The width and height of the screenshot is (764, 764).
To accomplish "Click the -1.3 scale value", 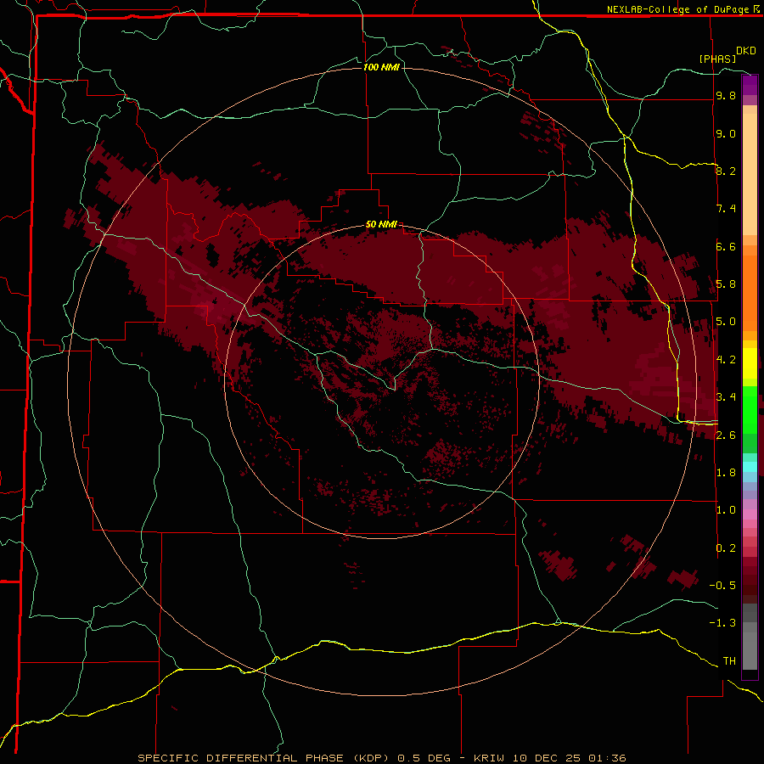I will [722, 623].
